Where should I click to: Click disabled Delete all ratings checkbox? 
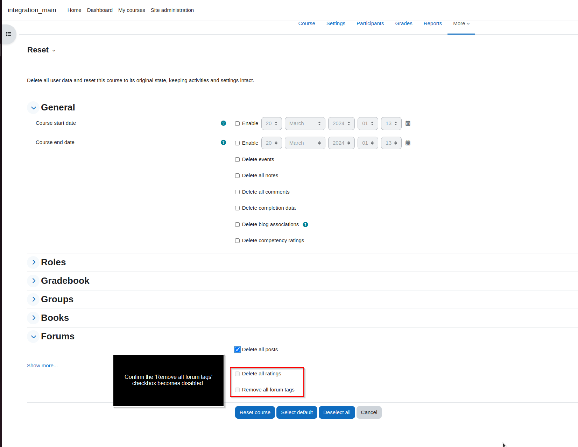click(238, 374)
